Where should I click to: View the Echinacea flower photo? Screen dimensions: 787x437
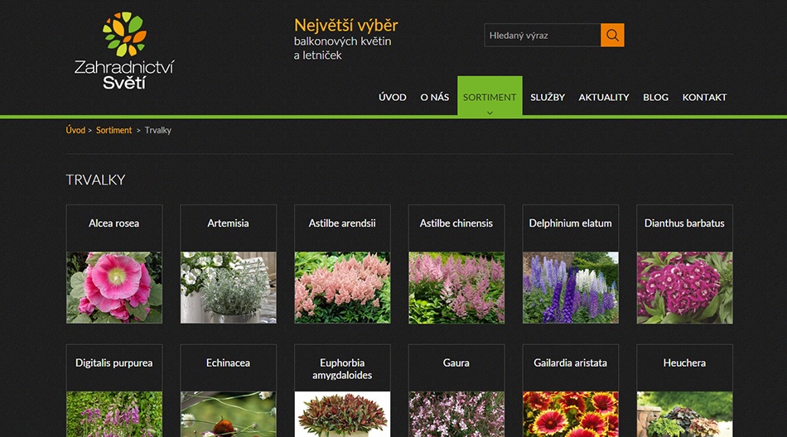click(229, 415)
